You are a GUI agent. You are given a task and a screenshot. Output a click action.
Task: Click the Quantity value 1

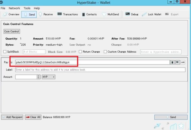(21, 39)
